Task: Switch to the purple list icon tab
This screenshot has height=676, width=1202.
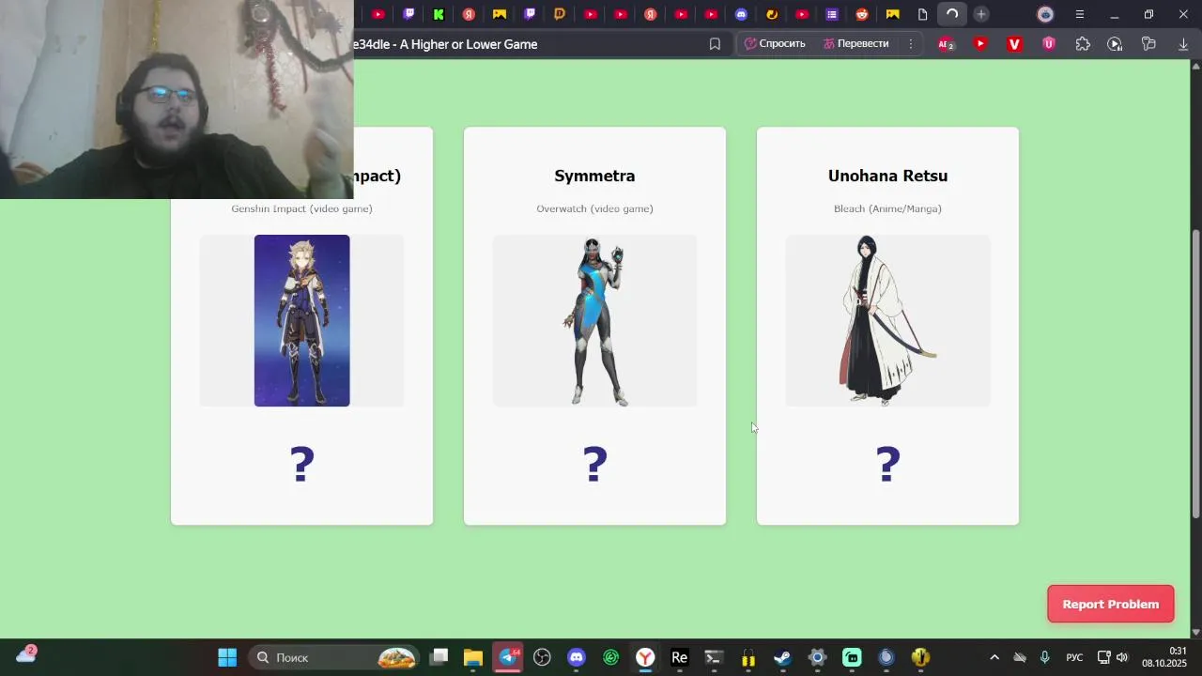Action: [832, 14]
